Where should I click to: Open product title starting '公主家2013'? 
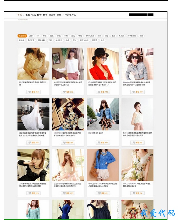pyautogui.click(x=67, y=185)
